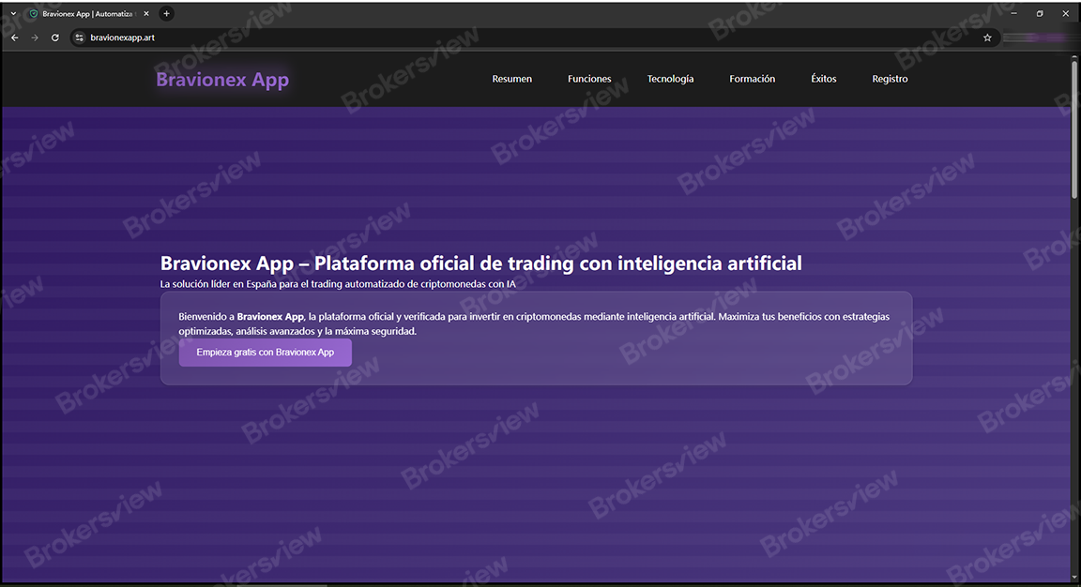Click the site information icon in the address bar

[79, 38]
